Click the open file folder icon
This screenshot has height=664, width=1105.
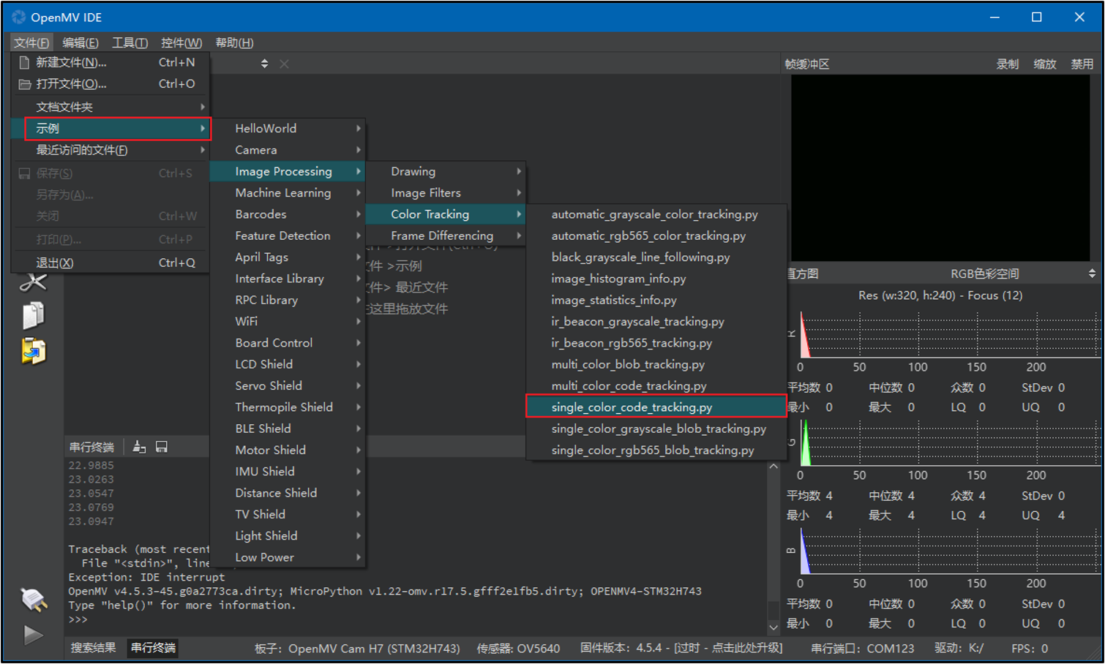click(x=24, y=84)
